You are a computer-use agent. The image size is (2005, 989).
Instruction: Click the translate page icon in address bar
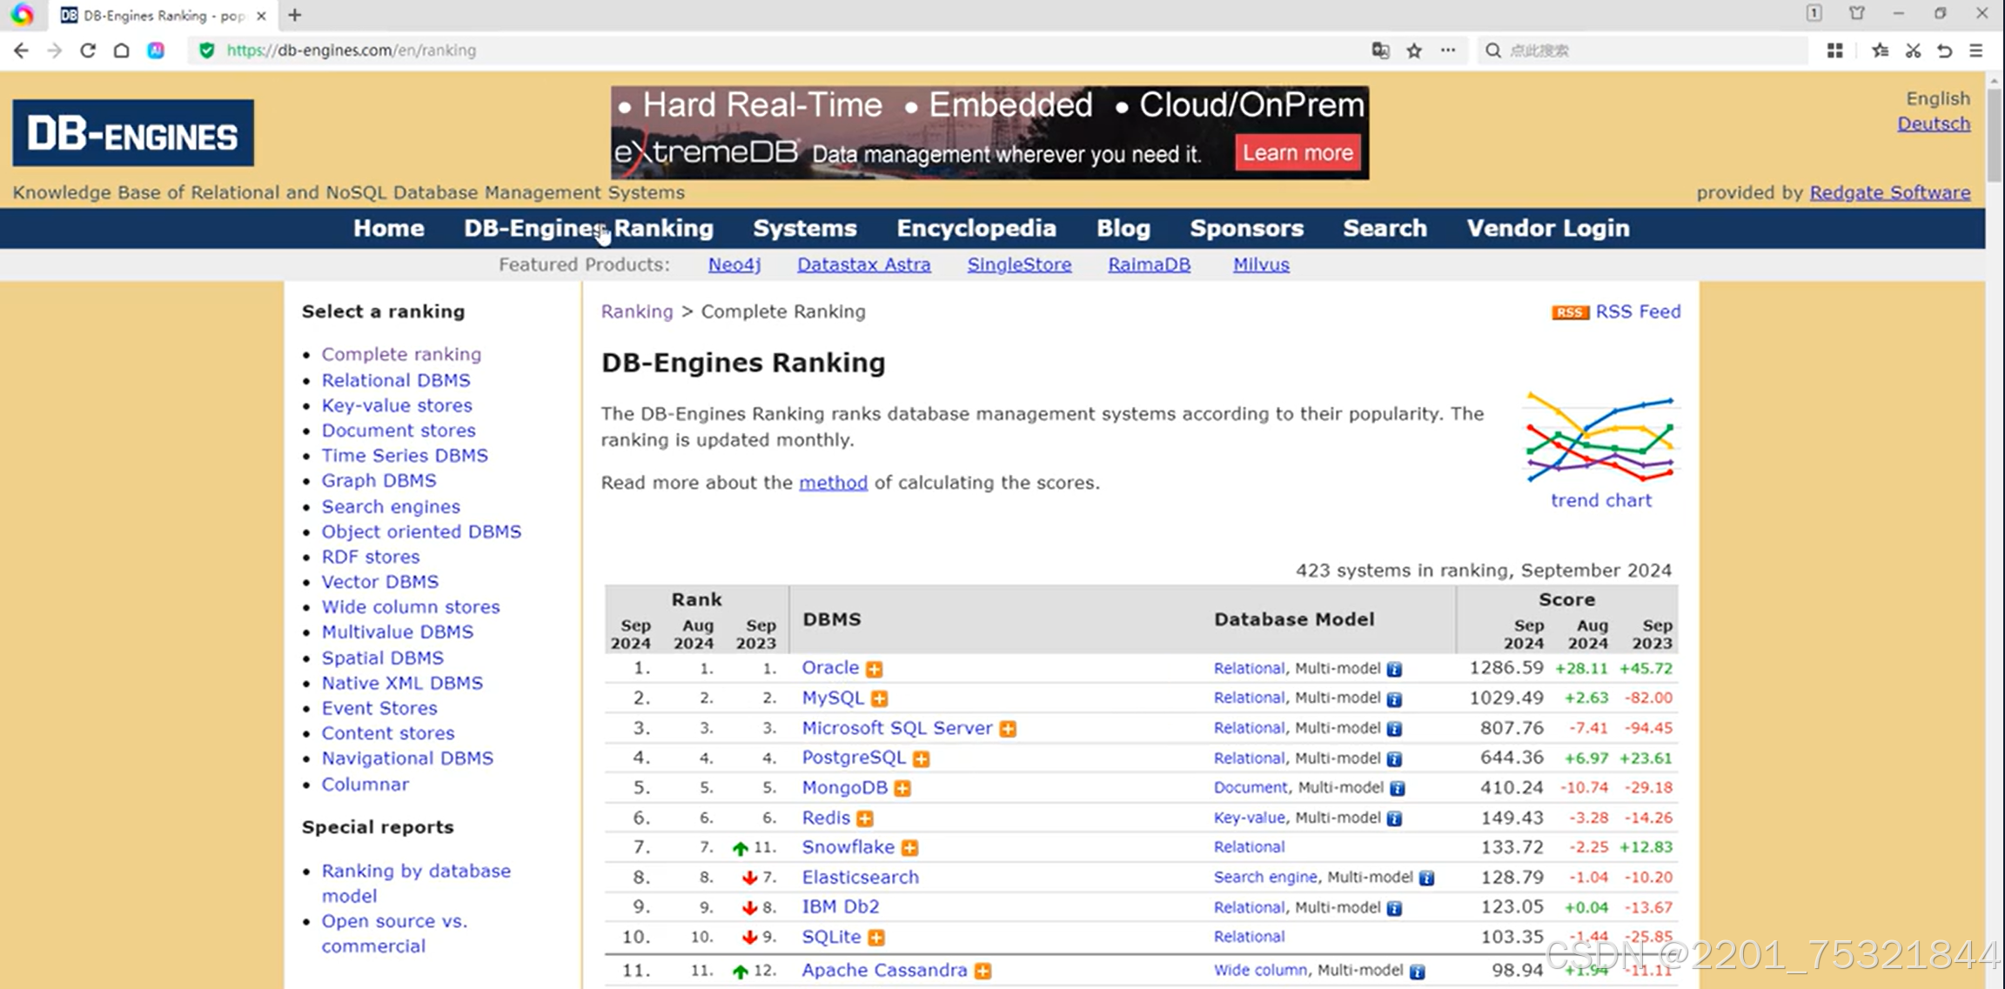coord(1380,50)
